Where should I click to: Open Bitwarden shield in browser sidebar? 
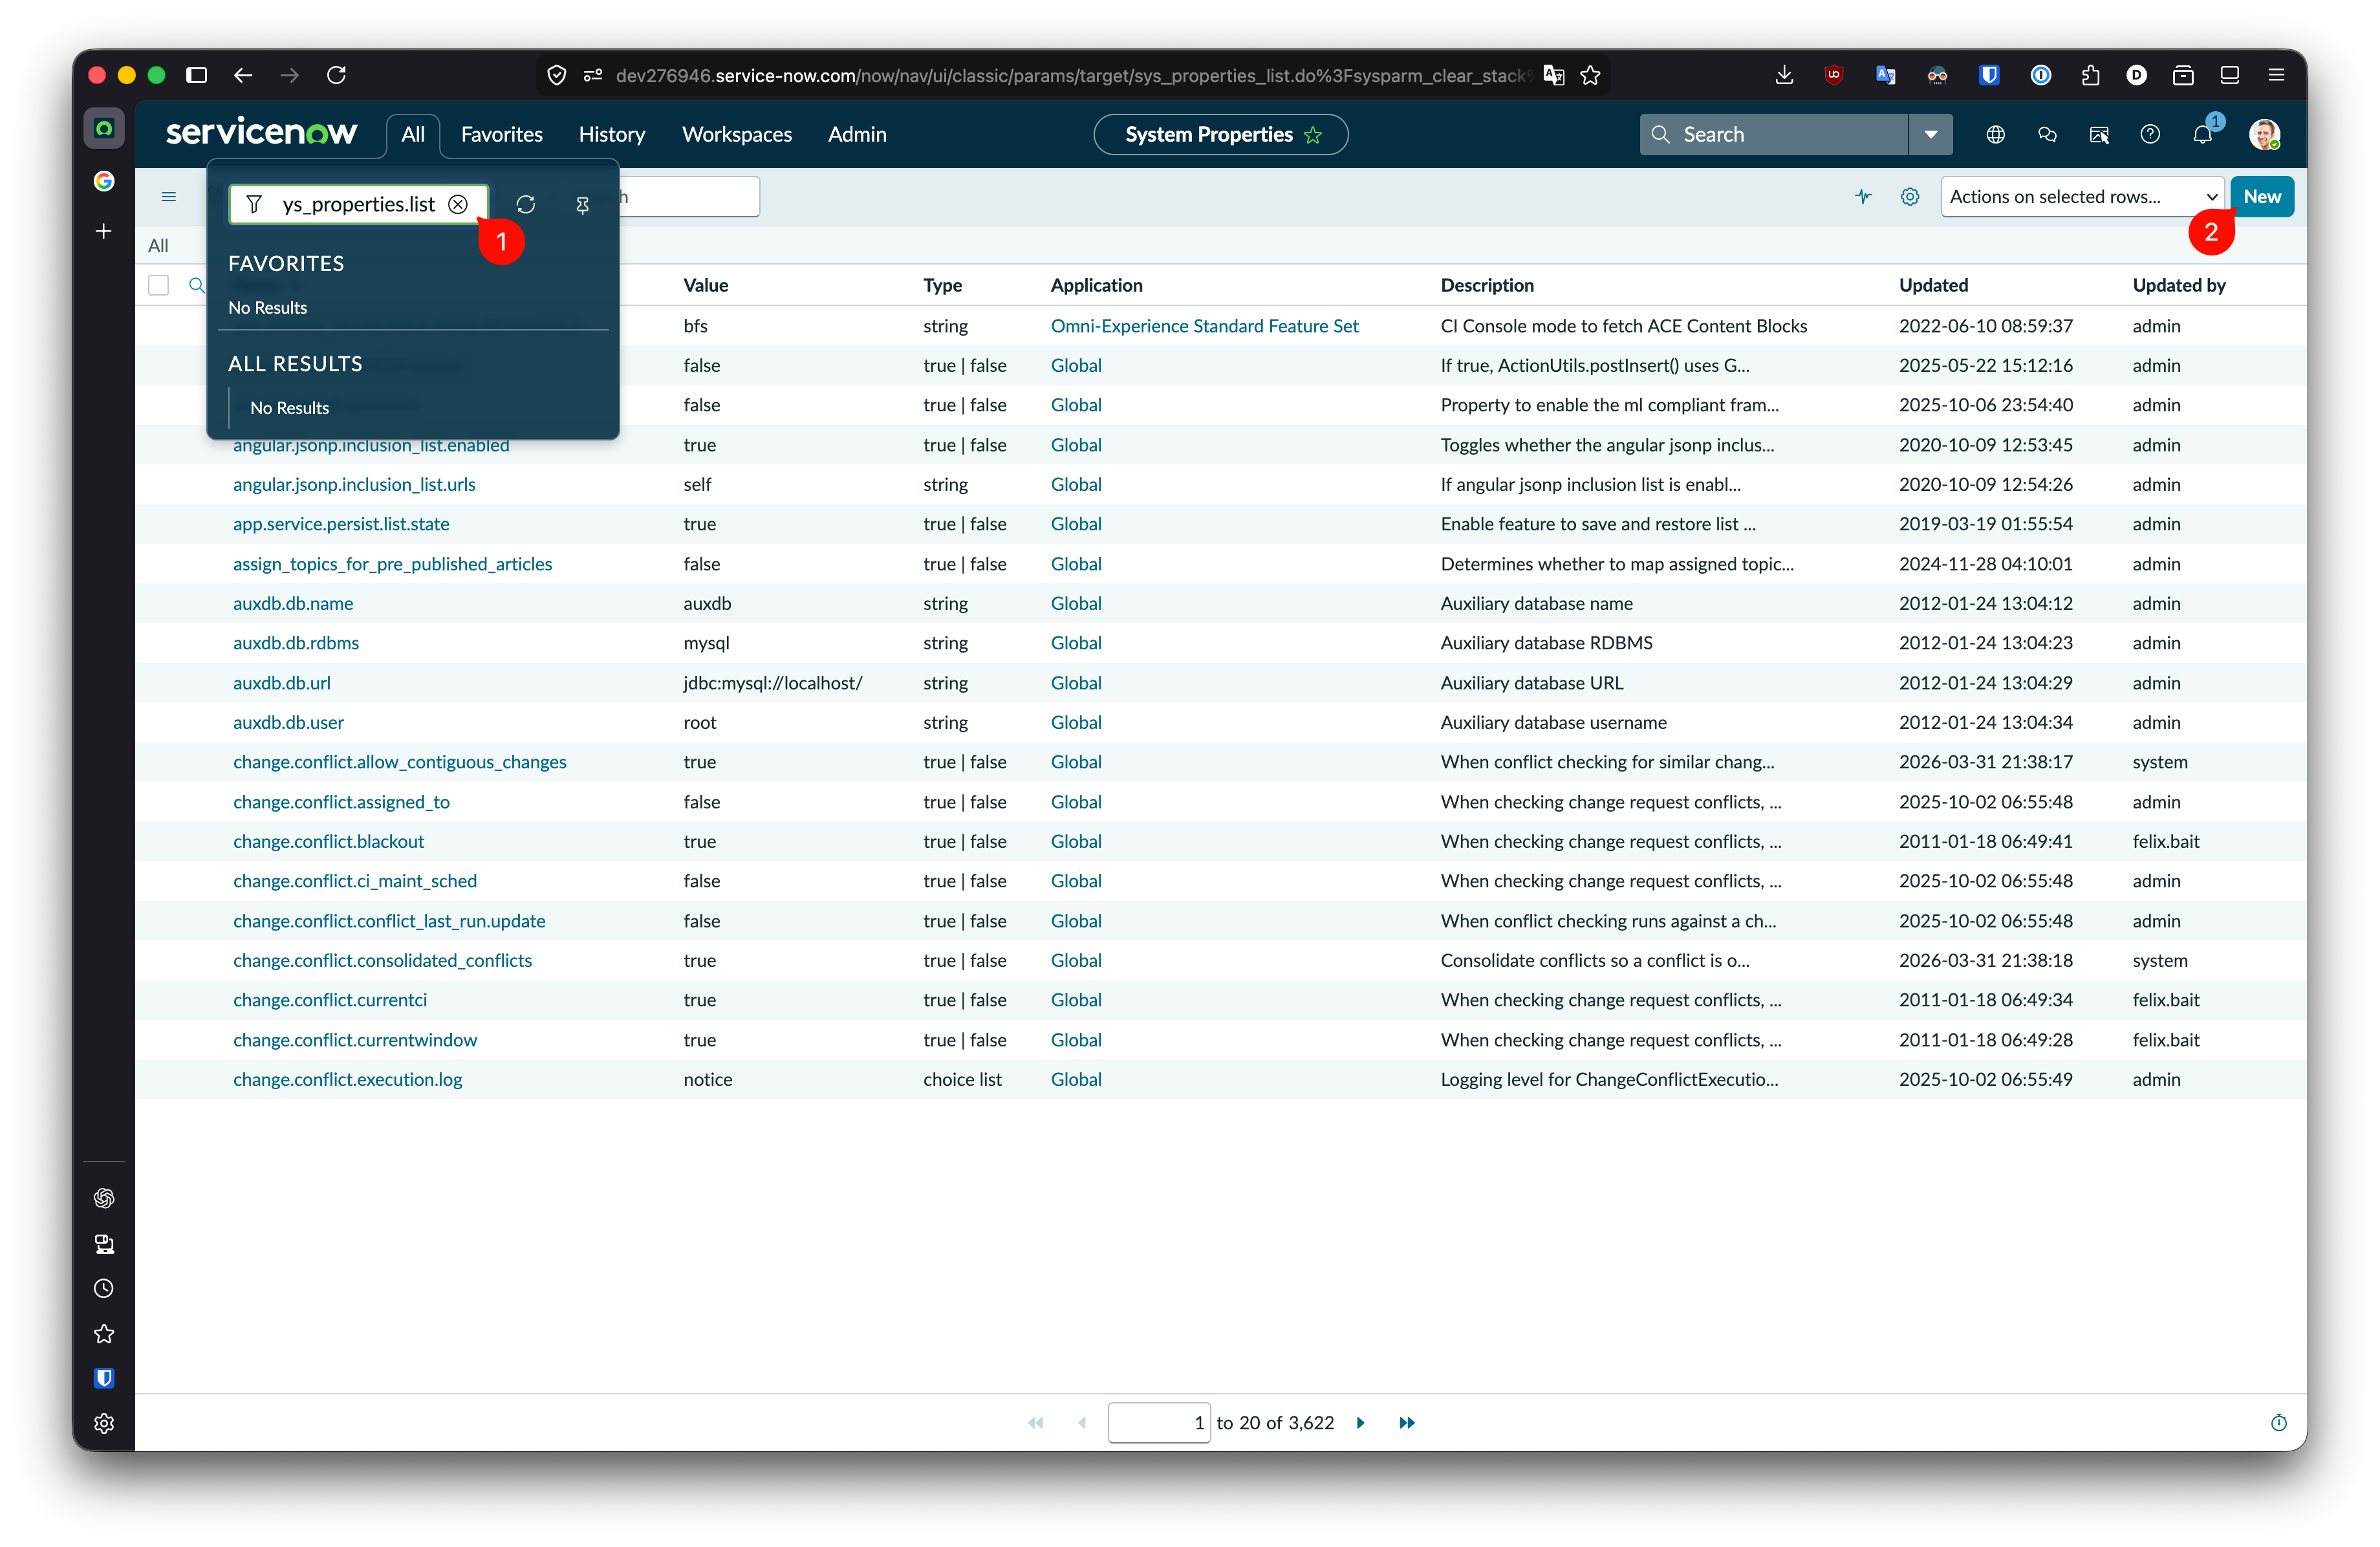pos(104,1378)
